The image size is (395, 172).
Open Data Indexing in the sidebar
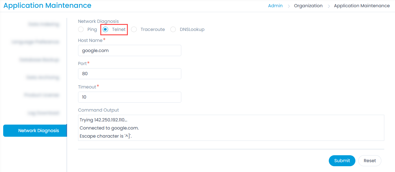tap(43, 25)
